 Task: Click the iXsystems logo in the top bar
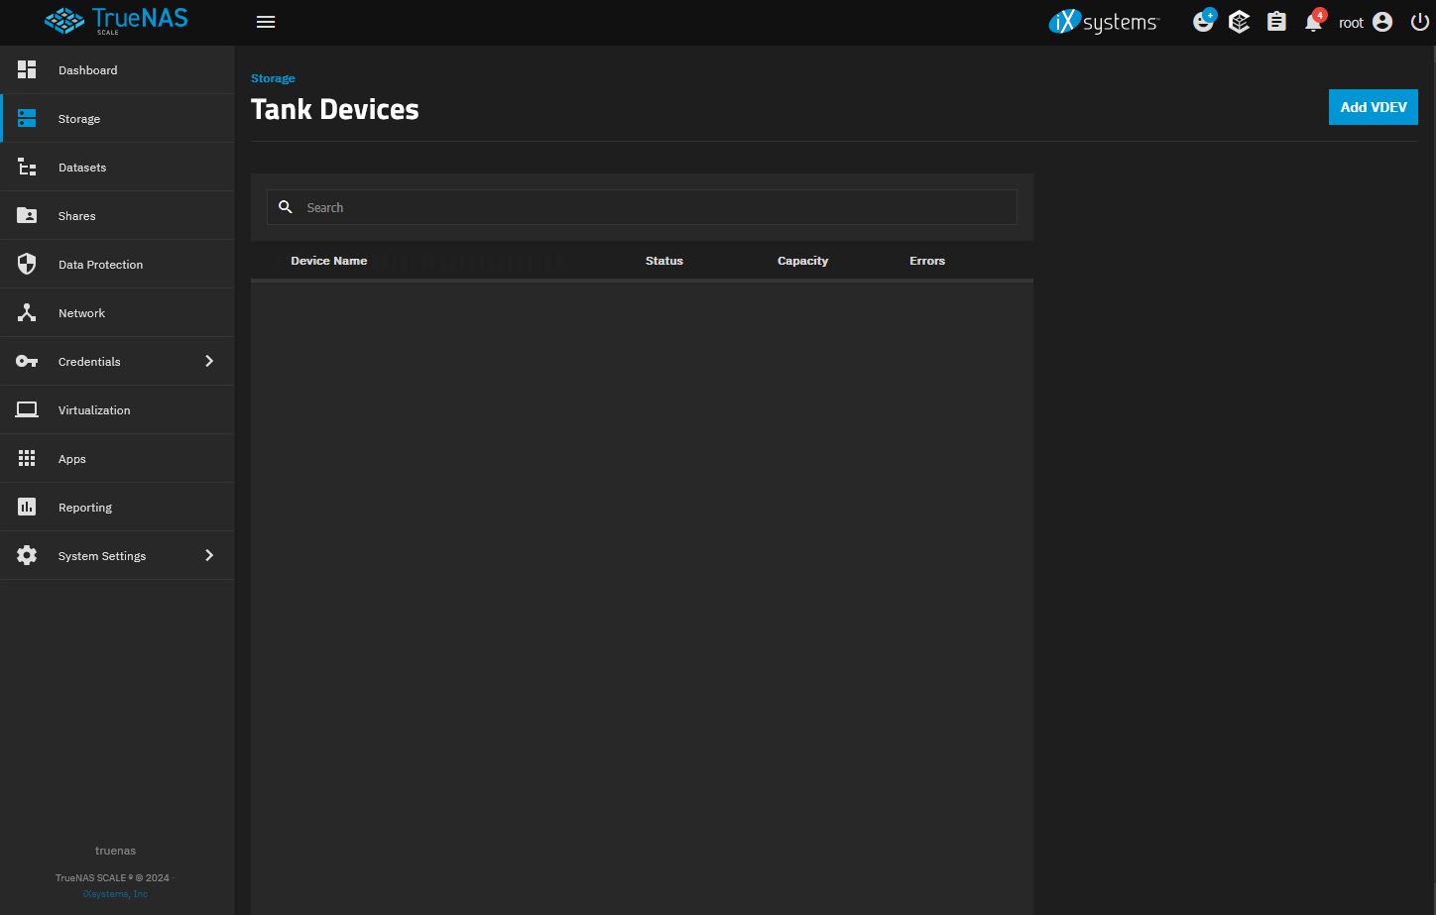(1103, 22)
